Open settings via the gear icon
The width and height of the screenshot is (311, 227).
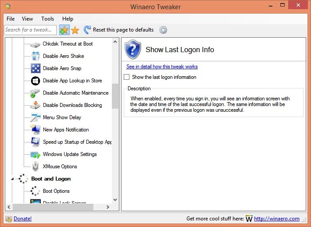tap(163, 30)
